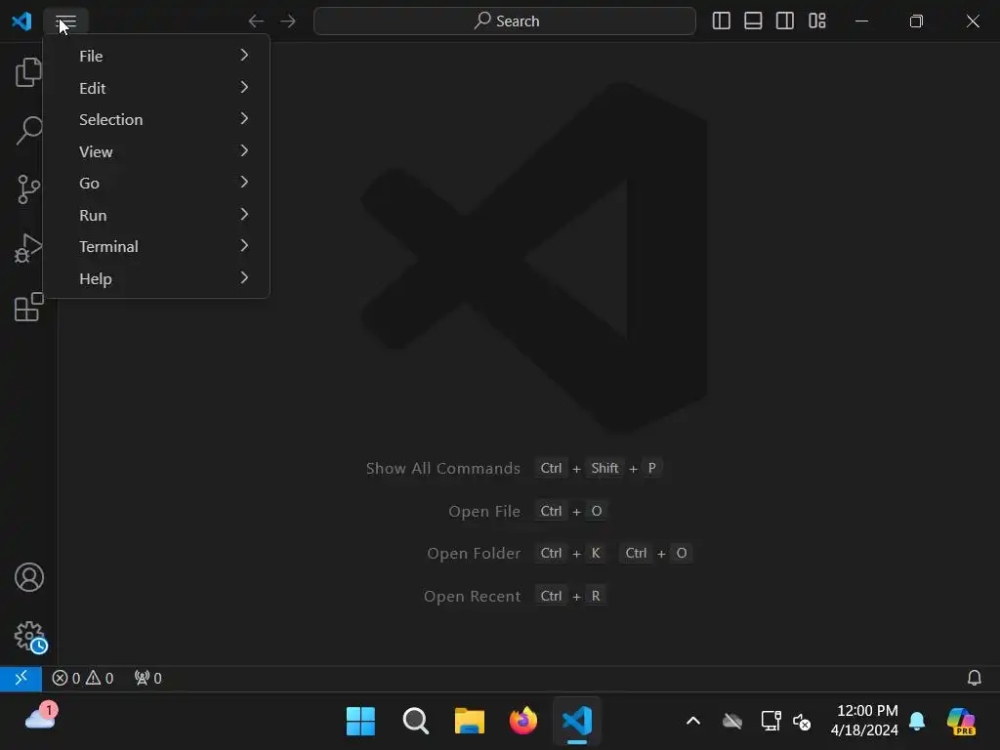Click the forwarded ports status indicator
1000x750 pixels.
(148, 678)
